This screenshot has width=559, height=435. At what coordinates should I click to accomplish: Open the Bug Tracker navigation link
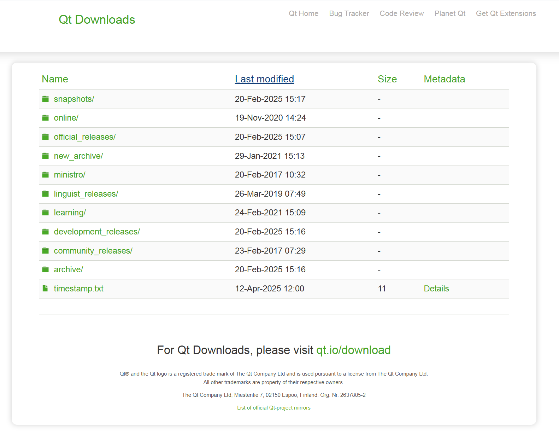point(349,13)
